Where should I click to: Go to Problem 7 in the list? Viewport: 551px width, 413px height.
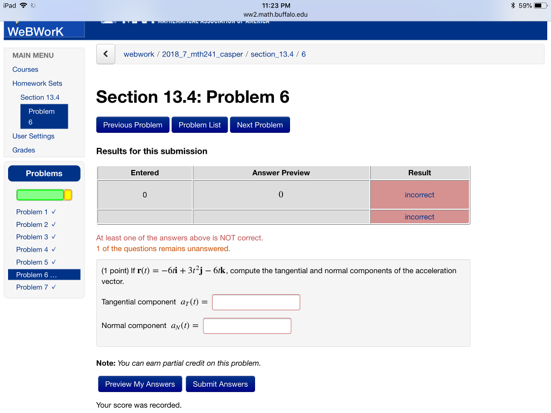(36, 287)
